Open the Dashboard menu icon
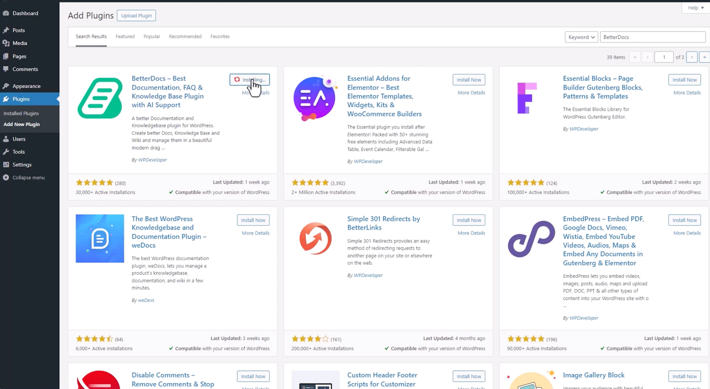This screenshot has width=710, height=389. point(6,13)
